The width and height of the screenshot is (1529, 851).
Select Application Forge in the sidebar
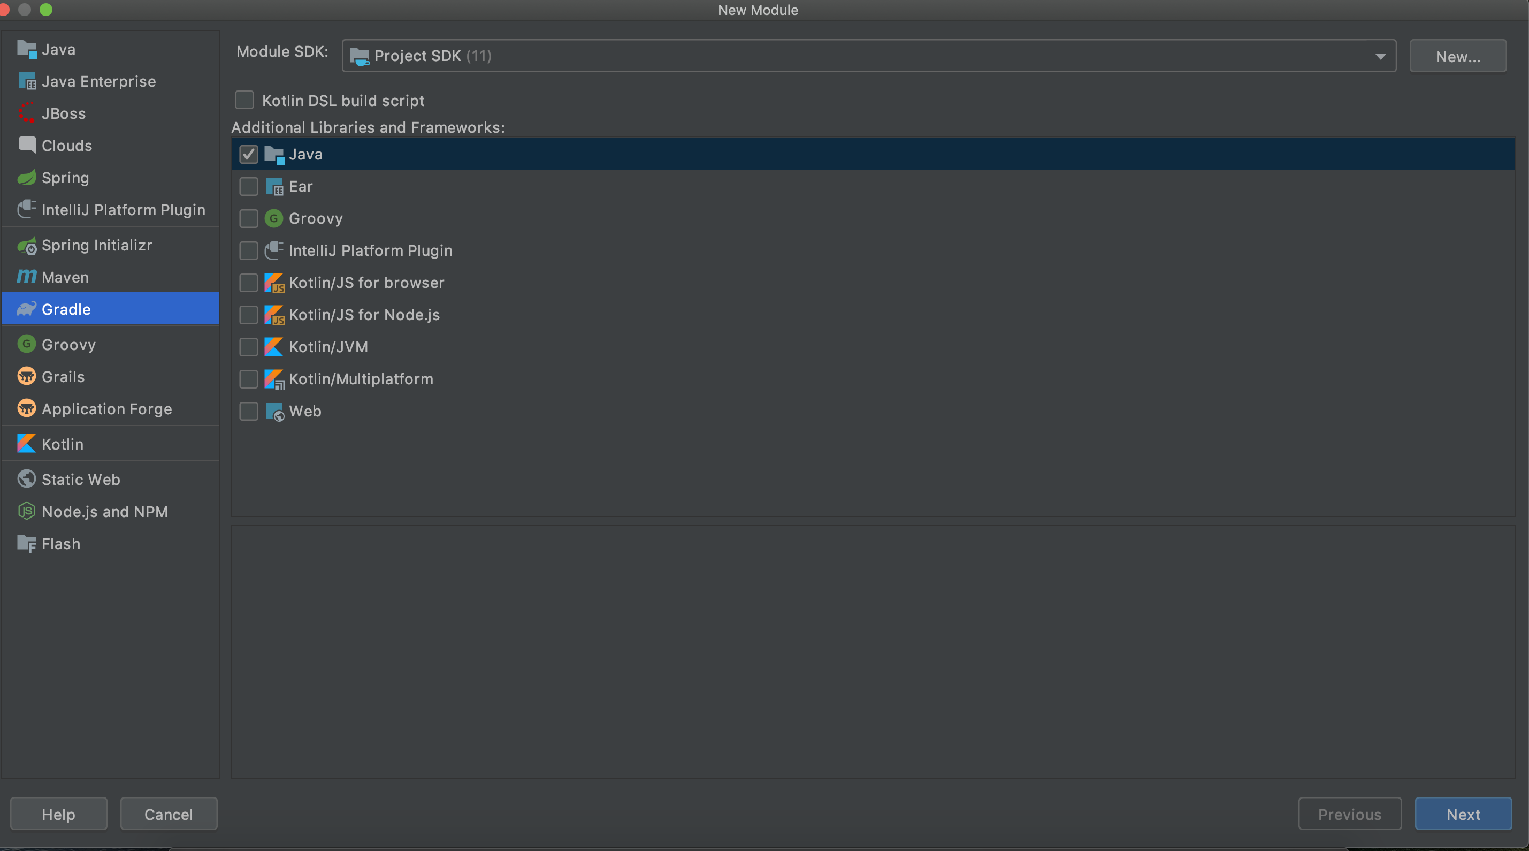pos(107,408)
